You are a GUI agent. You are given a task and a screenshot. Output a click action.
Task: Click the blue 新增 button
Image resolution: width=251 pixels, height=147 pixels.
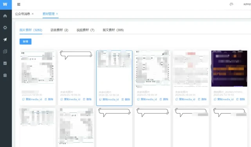coord(25,41)
